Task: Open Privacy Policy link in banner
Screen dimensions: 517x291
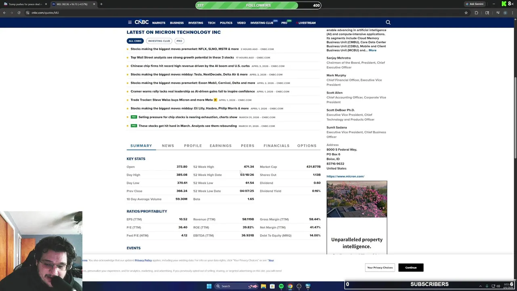Action: [143, 260]
